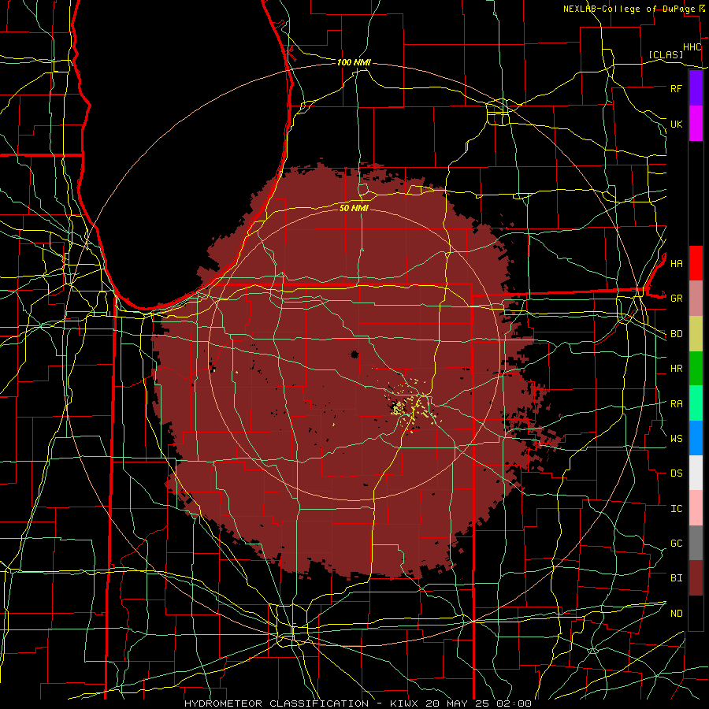
Task: Click the RF legend label
Action: tap(676, 88)
